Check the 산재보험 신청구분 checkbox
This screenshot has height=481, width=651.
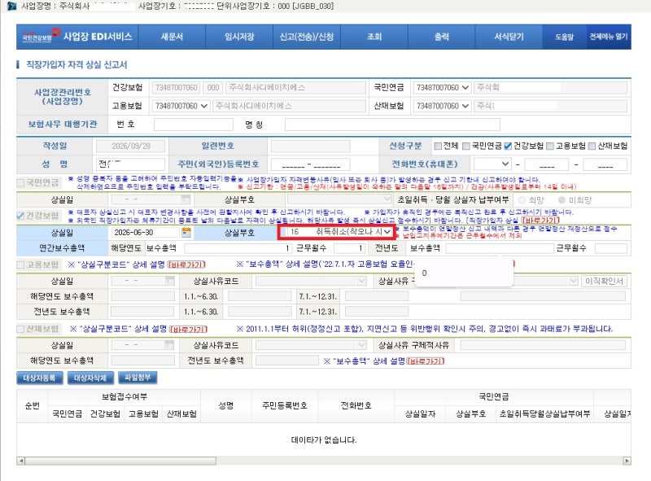click(592, 146)
